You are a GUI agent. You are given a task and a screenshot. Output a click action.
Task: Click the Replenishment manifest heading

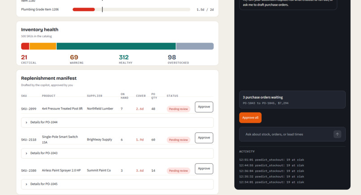(49, 78)
